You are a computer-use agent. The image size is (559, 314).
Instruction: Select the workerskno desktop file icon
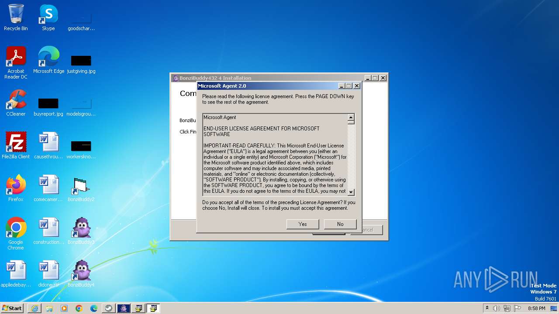[81, 149]
